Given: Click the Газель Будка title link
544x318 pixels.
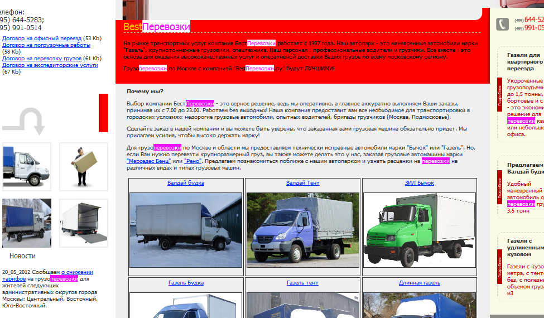Looking at the screenshot, I should 186,283.
